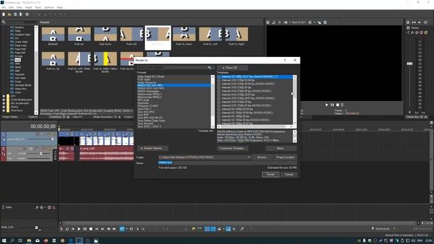434x244 pixels.
Task: Click Play in the timeline transport bar
Action: 79,229
